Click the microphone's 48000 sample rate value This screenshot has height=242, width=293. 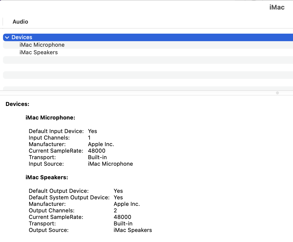click(97, 151)
